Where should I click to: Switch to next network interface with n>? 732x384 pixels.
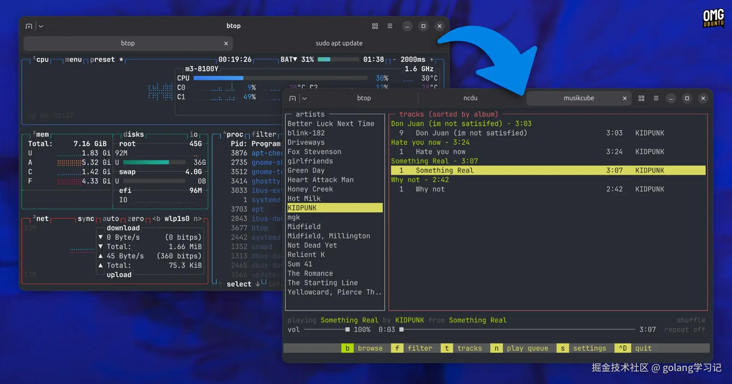pyautogui.click(x=197, y=219)
